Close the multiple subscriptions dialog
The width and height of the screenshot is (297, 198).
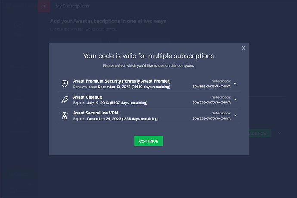[x=244, y=48]
